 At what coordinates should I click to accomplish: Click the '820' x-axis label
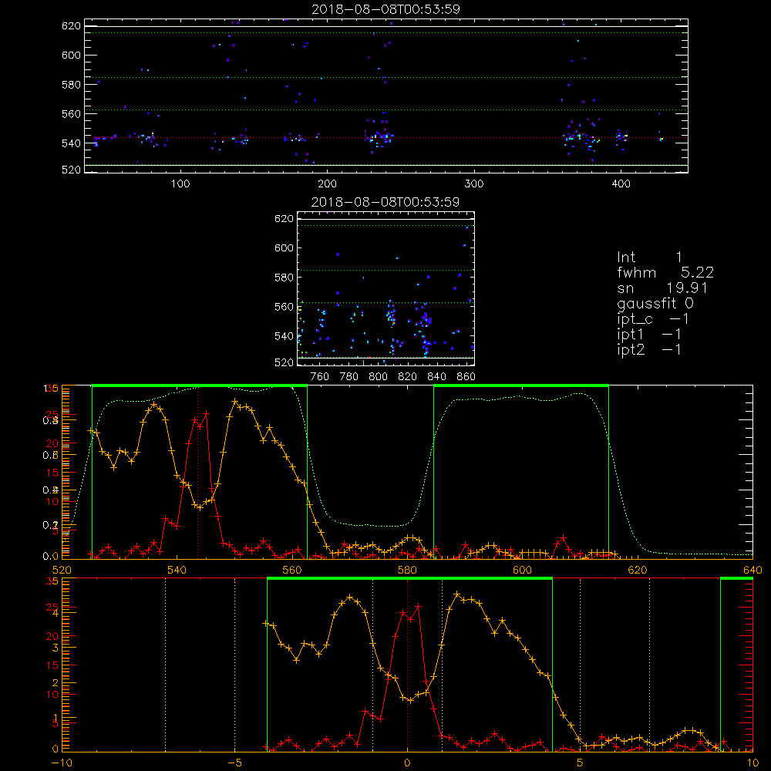point(408,377)
